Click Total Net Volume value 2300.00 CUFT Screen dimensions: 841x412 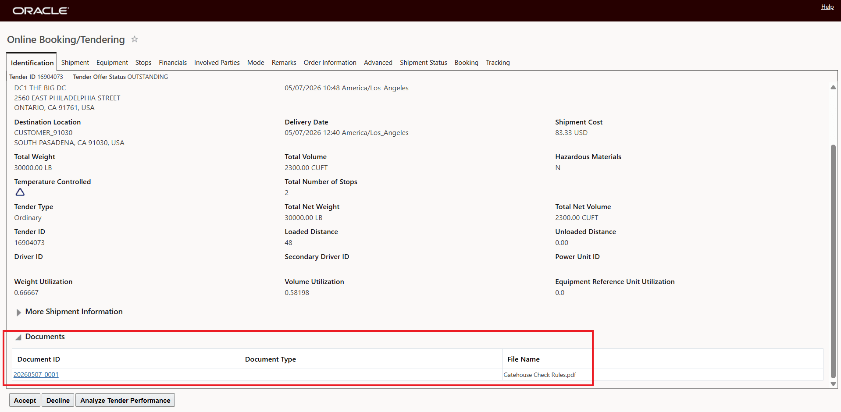coord(577,218)
